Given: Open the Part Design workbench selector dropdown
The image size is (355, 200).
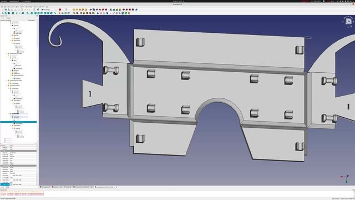Looking at the screenshot, I should tap(48, 9).
